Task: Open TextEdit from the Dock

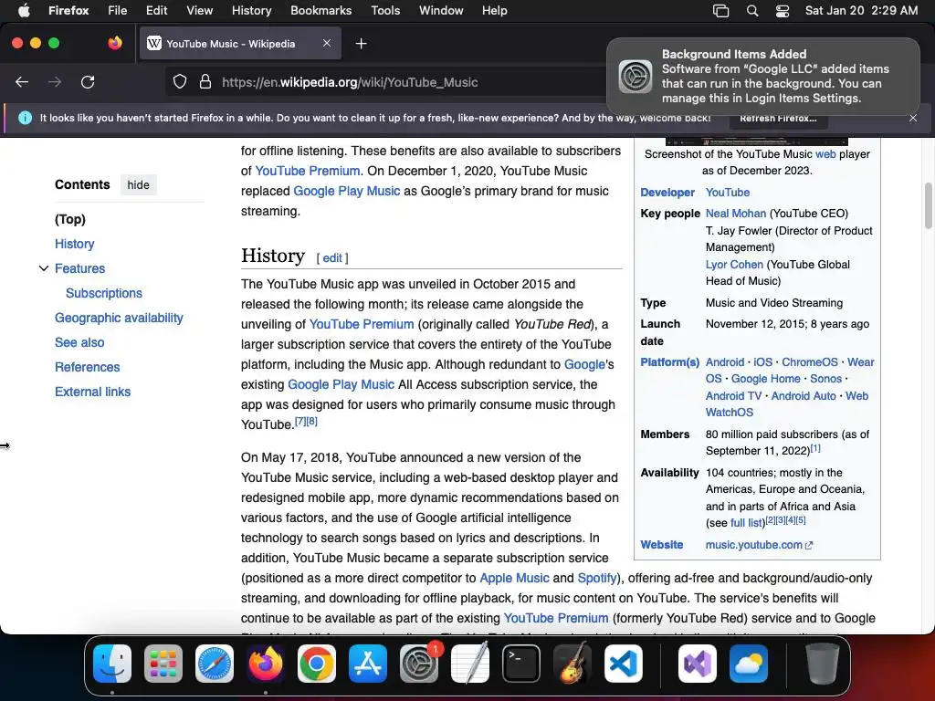Action: click(470, 664)
